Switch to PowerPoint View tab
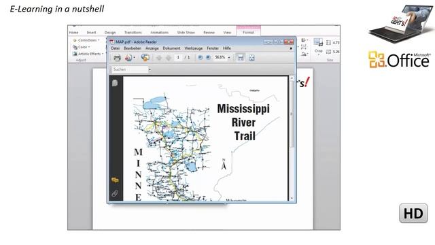435x245 pixels. [227, 33]
